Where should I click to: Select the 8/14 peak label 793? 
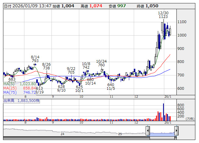pyautogui.click(x=35, y=61)
